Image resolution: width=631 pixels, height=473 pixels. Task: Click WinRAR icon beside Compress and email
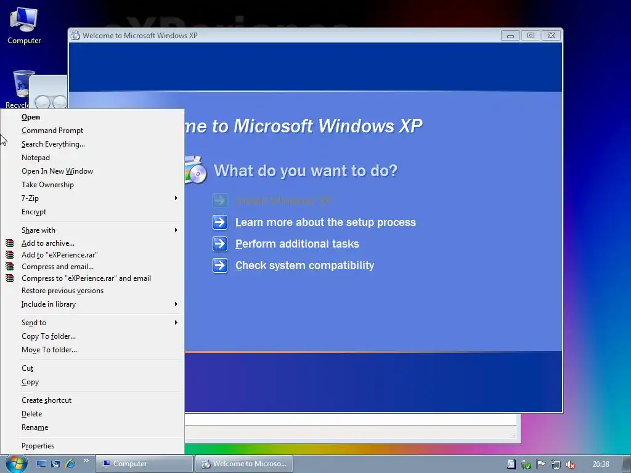coord(10,266)
